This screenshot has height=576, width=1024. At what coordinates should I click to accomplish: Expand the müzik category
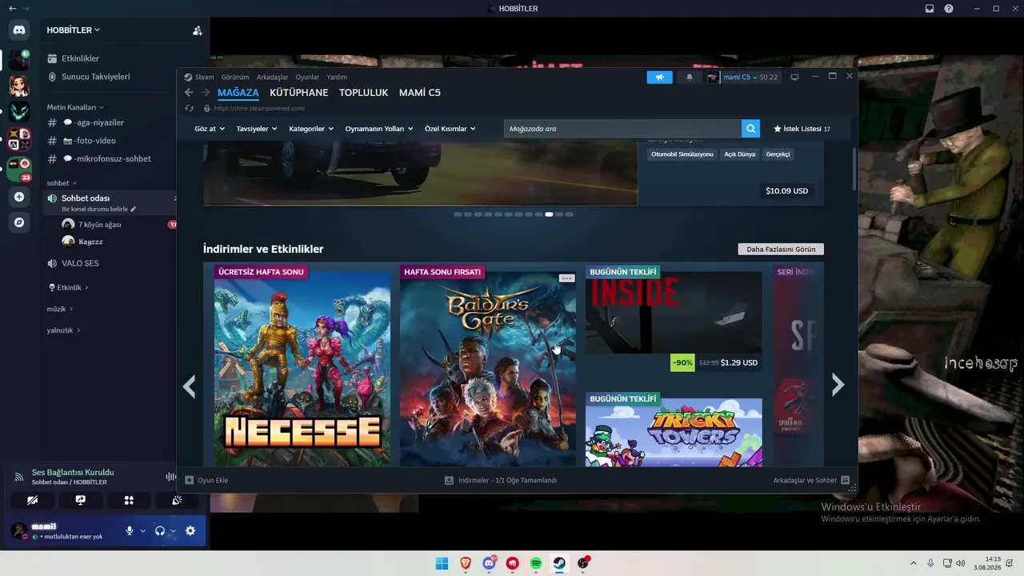coord(59,309)
